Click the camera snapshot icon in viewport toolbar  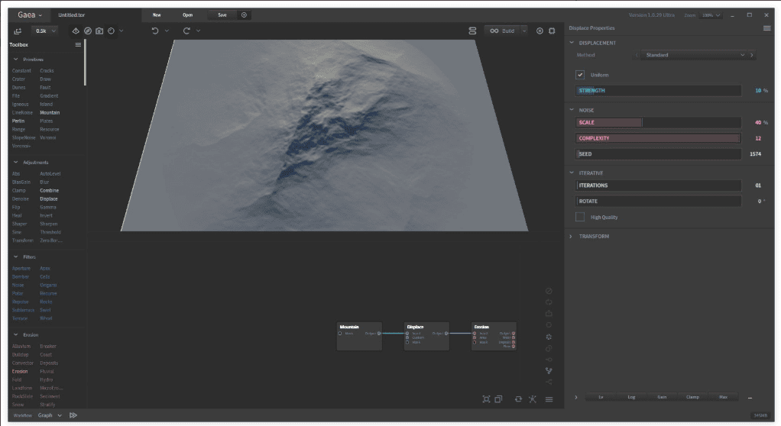point(99,31)
